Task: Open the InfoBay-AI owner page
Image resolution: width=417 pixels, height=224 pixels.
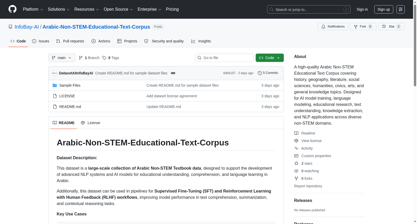Action: [27, 27]
